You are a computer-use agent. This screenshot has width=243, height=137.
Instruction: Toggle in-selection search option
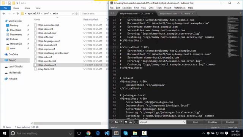click(x=131, y=122)
